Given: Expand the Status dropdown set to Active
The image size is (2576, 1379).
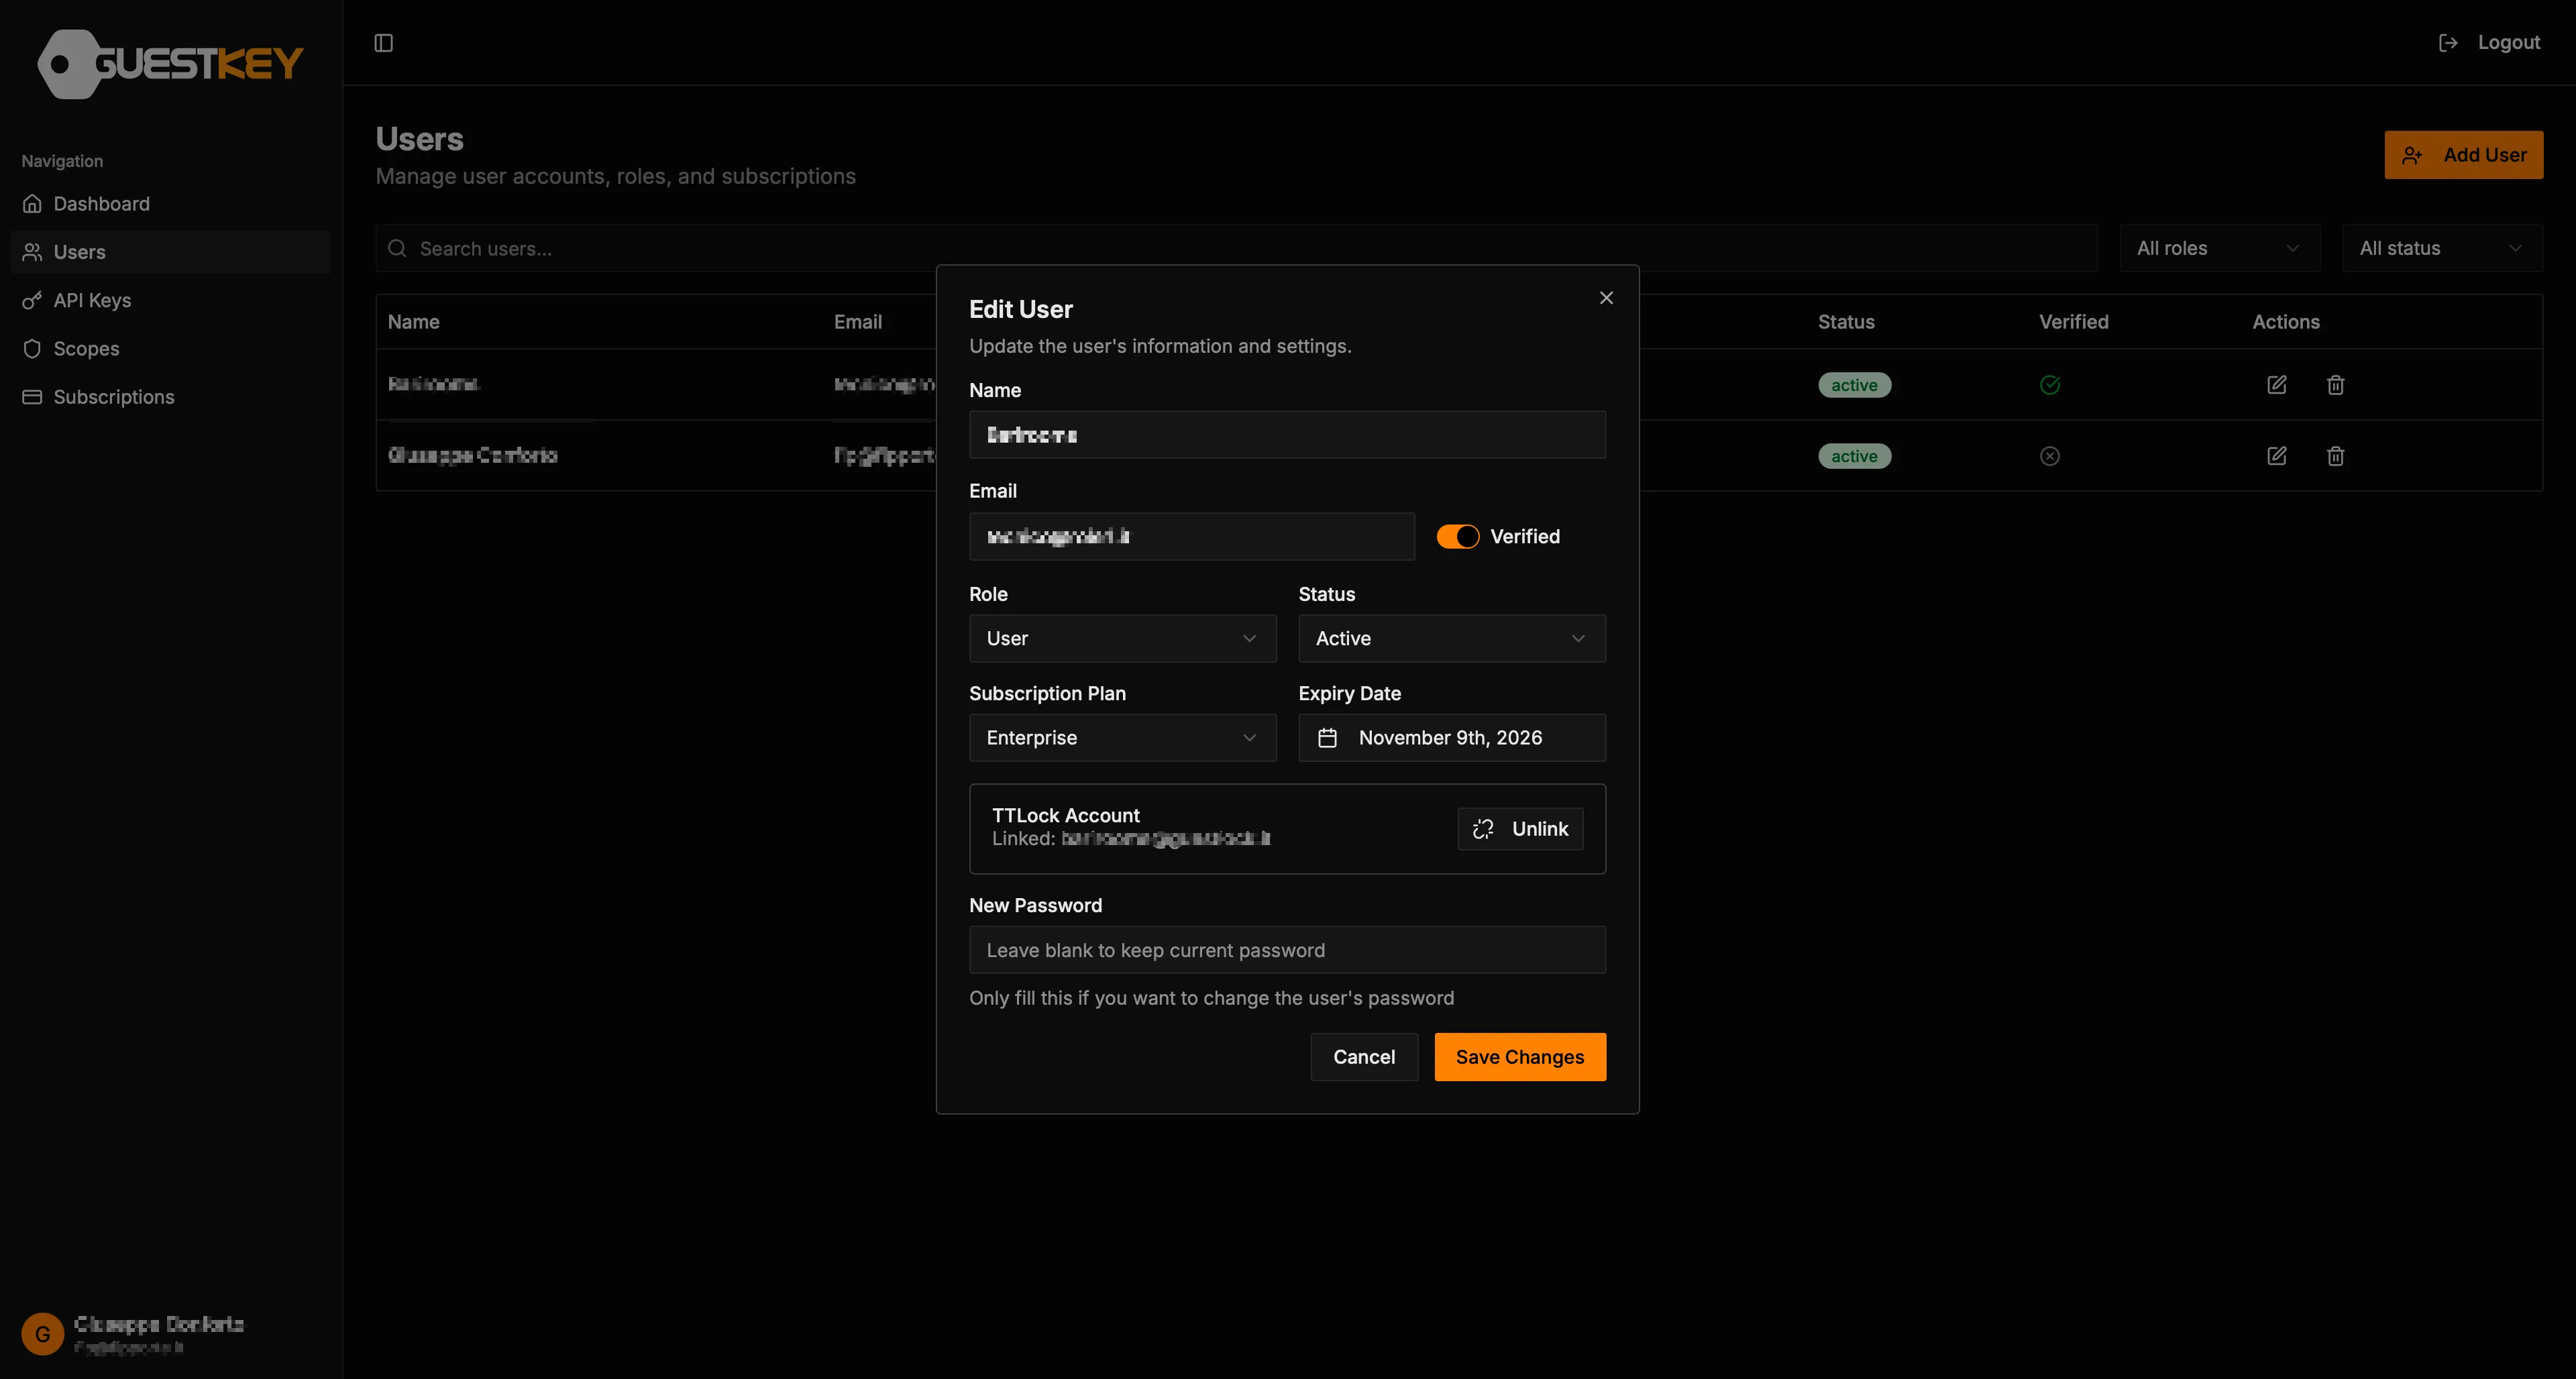Looking at the screenshot, I should point(1450,638).
